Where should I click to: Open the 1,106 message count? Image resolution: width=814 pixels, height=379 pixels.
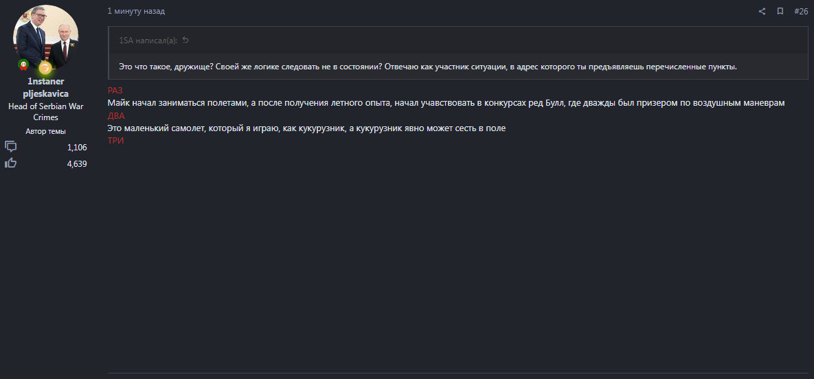[77, 148]
